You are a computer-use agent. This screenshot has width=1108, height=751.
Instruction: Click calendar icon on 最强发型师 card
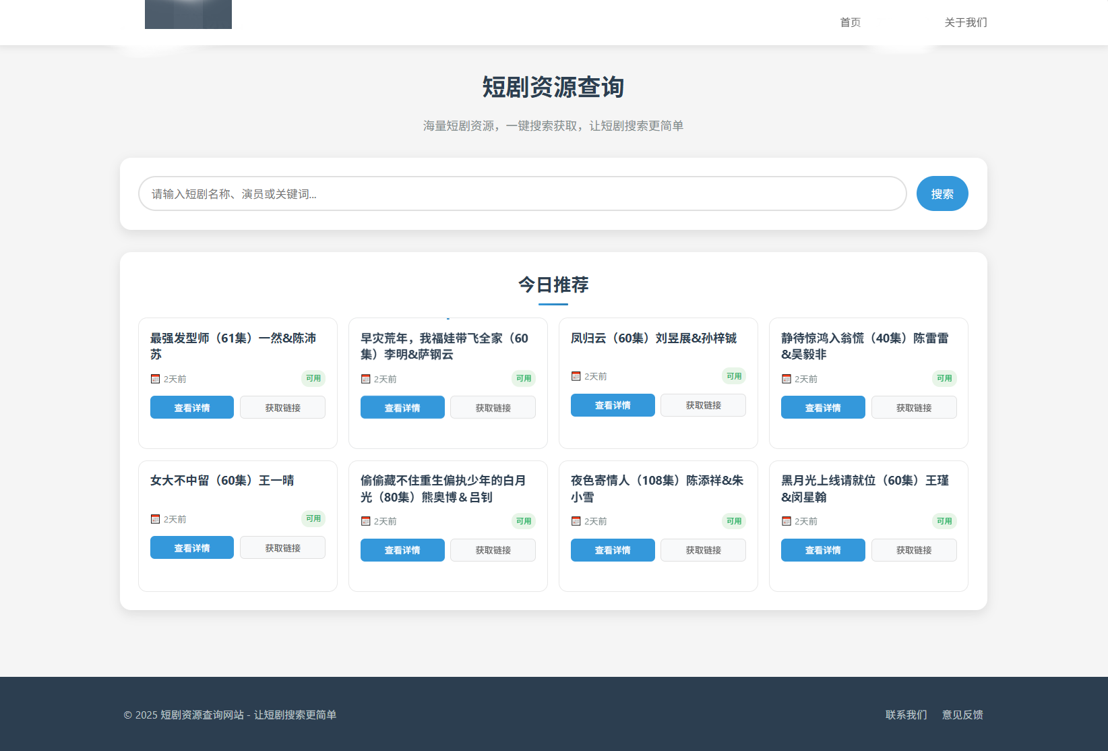[x=155, y=379]
